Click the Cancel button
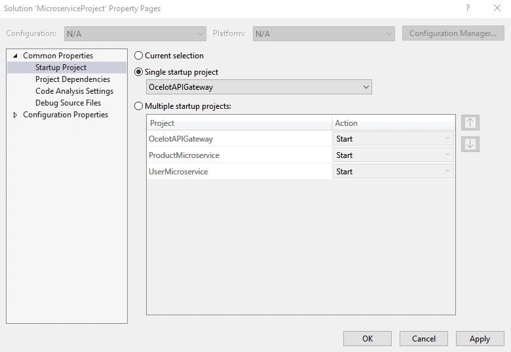 tap(424, 339)
